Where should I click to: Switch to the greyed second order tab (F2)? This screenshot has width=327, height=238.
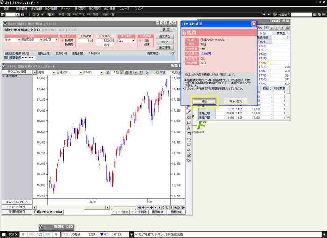pos(59,30)
